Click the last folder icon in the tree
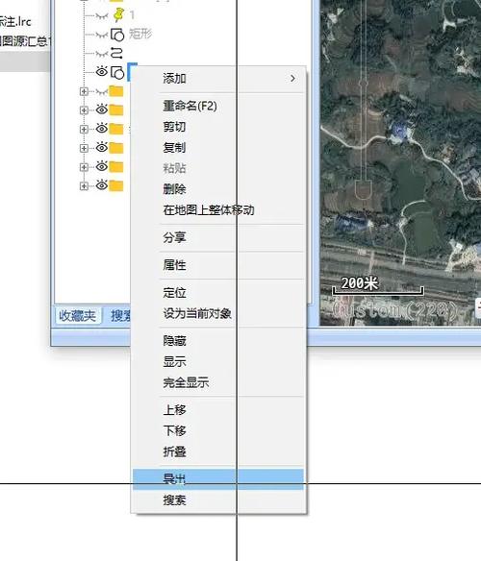Screen dimensions: 481x561 click(116, 185)
